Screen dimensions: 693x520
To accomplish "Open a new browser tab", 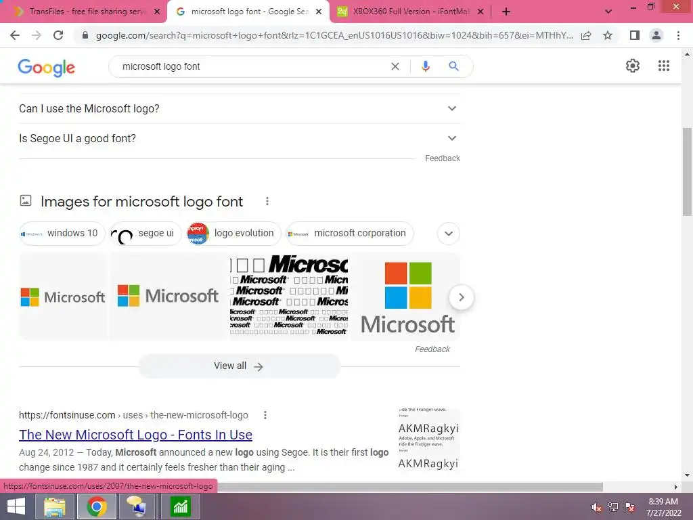I will (x=506, y=12).
